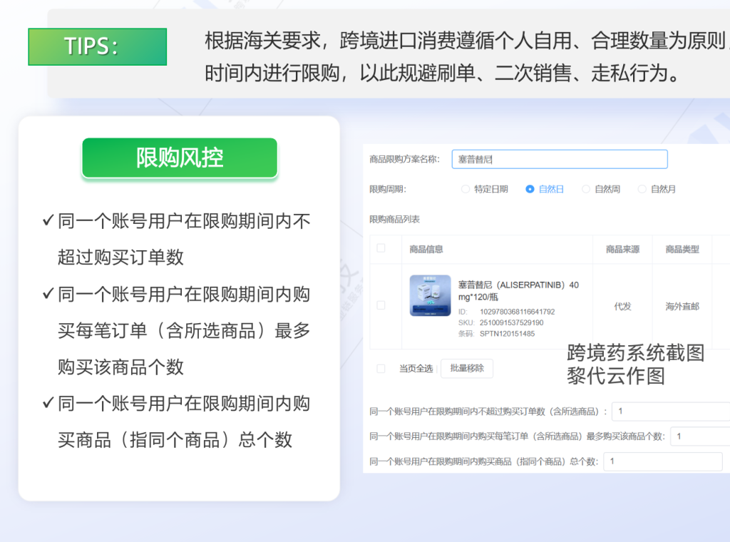730x542 pixels.
Task: Click the 批量移除 button
Action: (x=466, y=368)
